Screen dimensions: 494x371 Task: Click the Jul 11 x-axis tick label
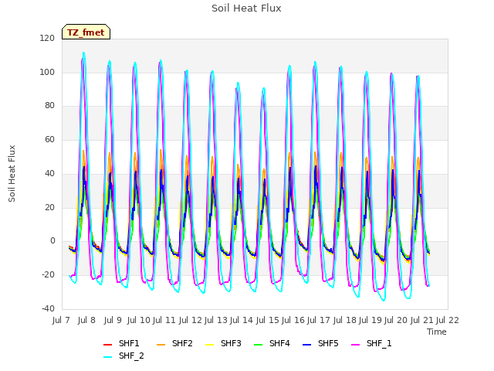[164, 320]
